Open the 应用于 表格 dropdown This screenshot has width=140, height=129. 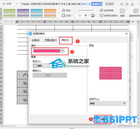pyautogui.click(x=108, y=103)
